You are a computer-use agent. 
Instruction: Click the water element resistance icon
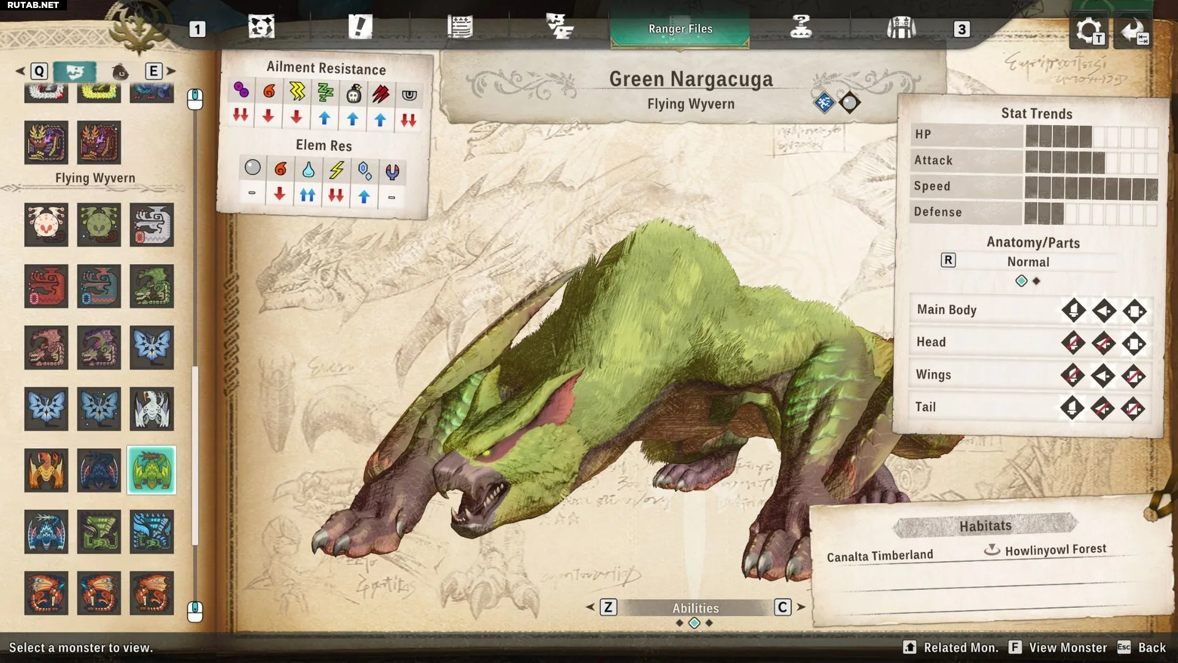click(x=308, y=169)
